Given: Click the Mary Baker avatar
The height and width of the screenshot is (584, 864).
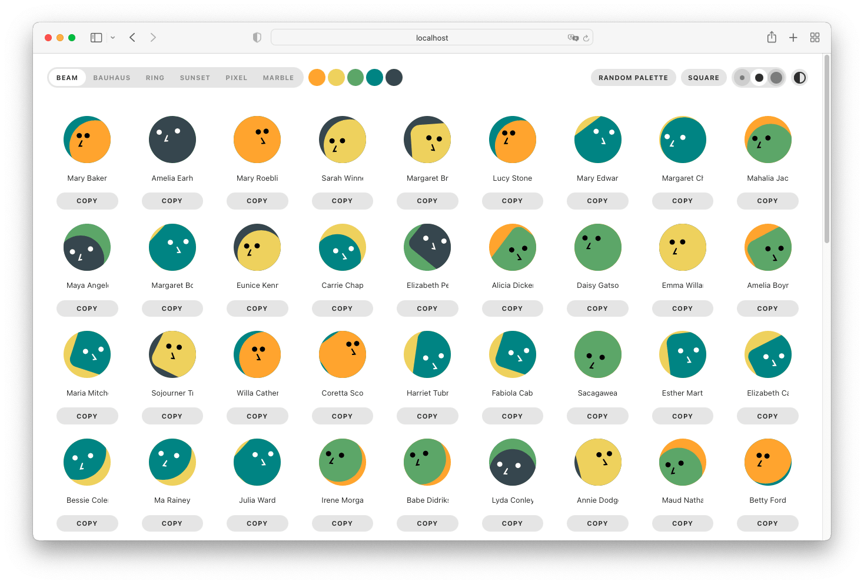Looking at the screenshot, I should (87, 140).
